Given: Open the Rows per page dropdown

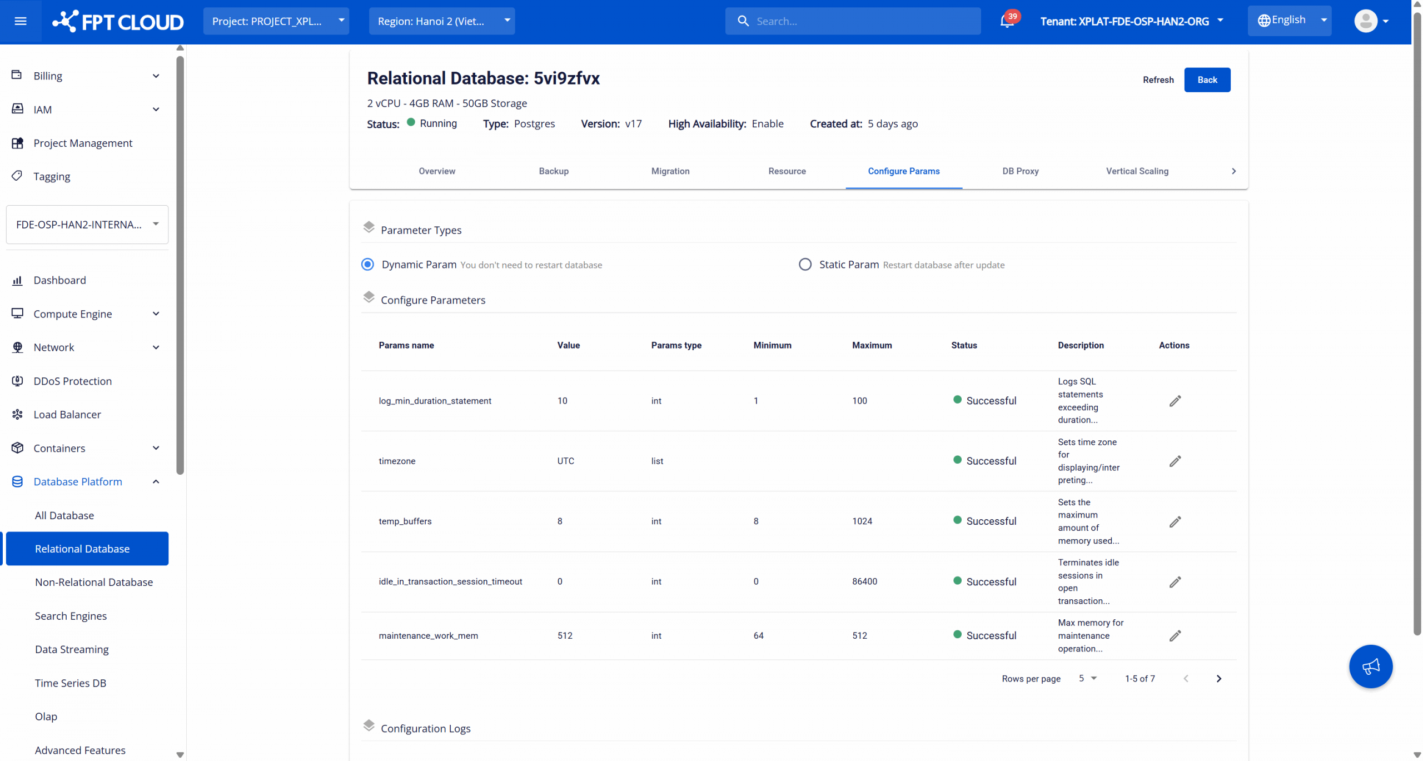Looking at the screenshot, I should (1087, 678).
